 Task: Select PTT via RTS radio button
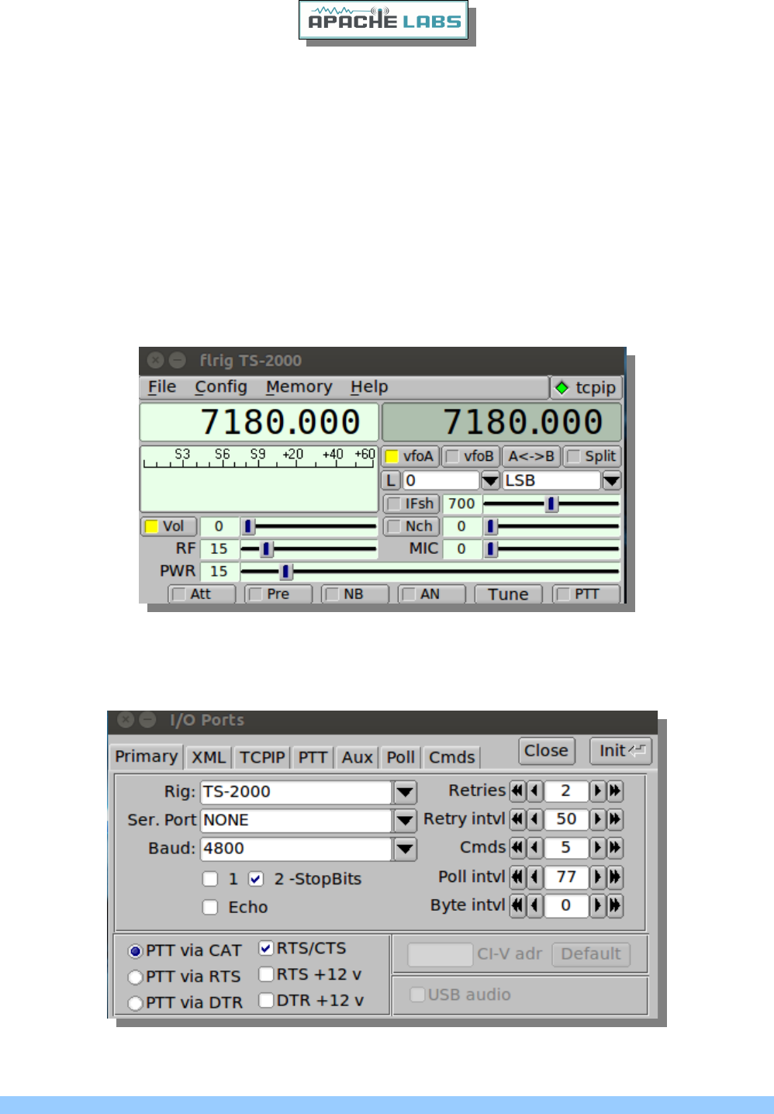pyautogui.click(x=136, y=977)
